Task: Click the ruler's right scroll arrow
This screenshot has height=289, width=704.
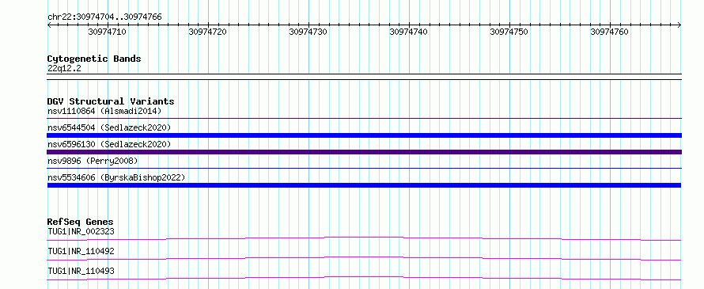Action: (x=679, y=25)
